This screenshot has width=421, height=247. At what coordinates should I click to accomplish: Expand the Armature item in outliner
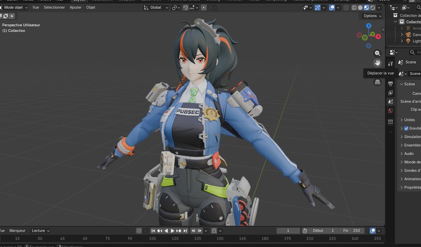(402, 28)
